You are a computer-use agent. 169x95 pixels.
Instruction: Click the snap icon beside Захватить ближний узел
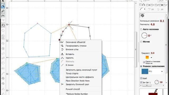click(62, 84)
